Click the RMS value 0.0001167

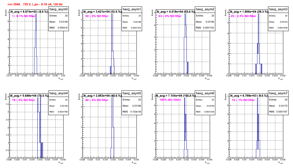282,112
